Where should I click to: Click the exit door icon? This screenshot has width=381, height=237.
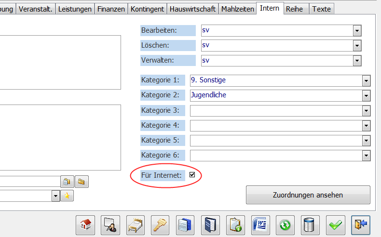coord(361,225)
